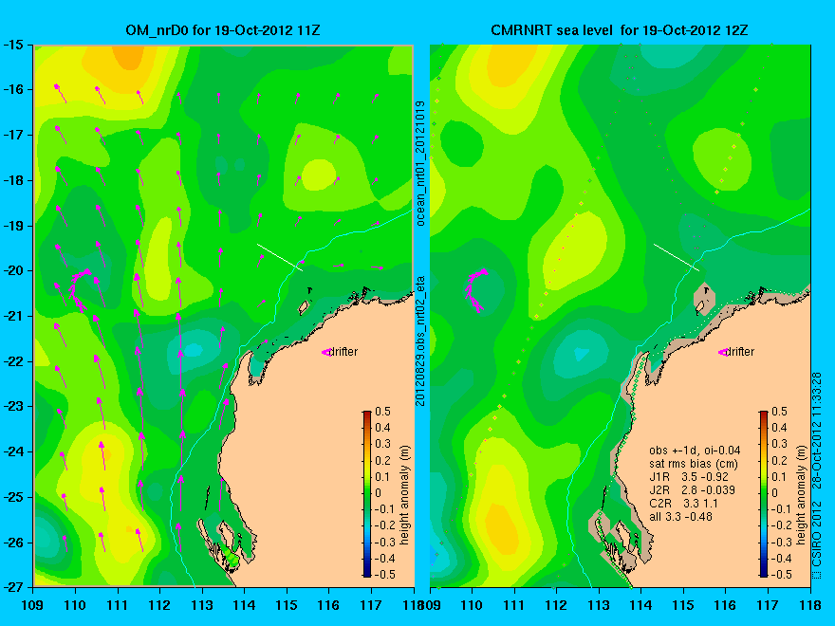The image size is (835, 626).
Task: Click longitude 114 under the left map
Action: click(x=244, y=605)
